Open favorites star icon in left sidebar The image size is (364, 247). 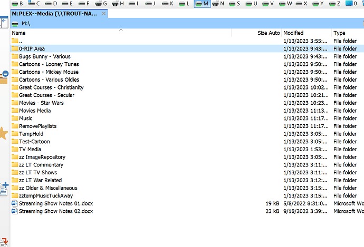click(3, 133)
